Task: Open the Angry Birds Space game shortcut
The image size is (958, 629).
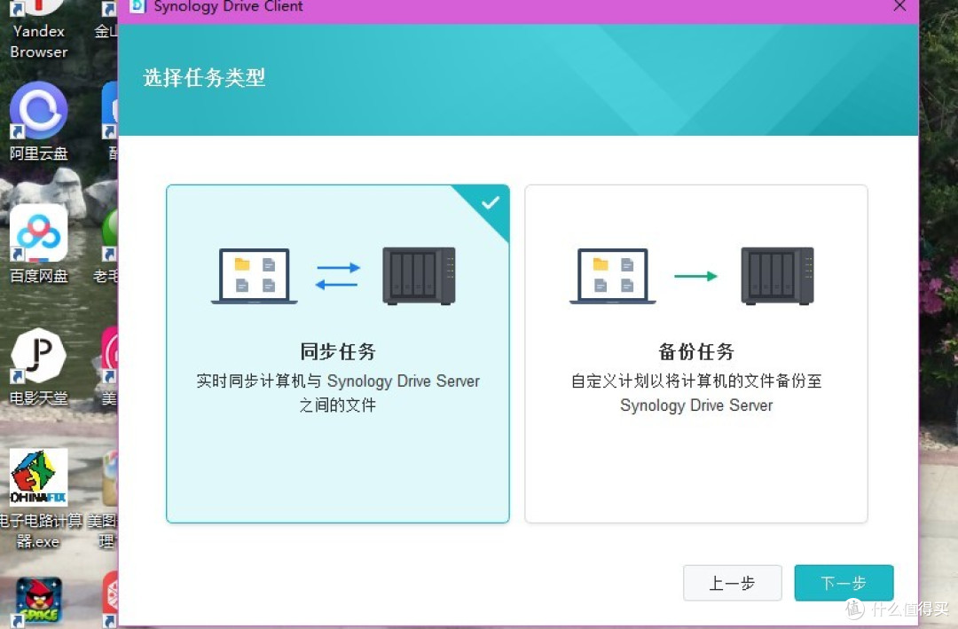Action: pyautogui.click(x=37, y=601)
